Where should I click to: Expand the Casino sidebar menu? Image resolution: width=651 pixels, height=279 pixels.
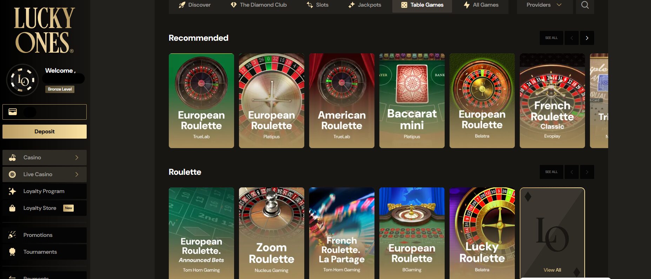click(45, 158)
